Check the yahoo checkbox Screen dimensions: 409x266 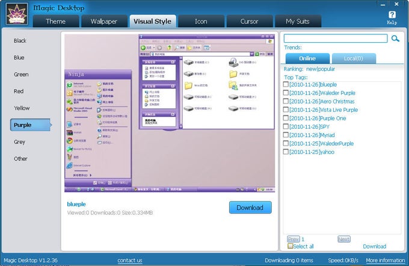pos(286,152)
